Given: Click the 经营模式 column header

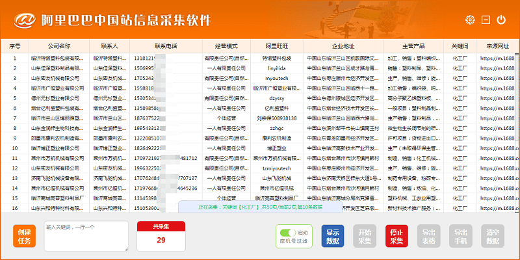Looking at the screenshot, I should pos(226,46).
